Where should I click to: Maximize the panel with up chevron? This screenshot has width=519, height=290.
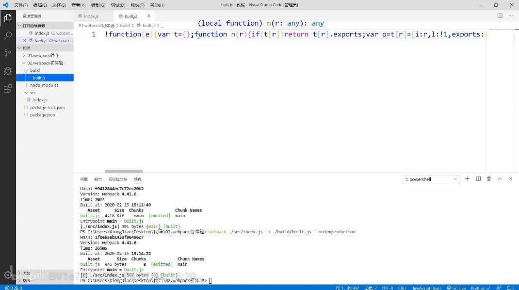point(500,179)
